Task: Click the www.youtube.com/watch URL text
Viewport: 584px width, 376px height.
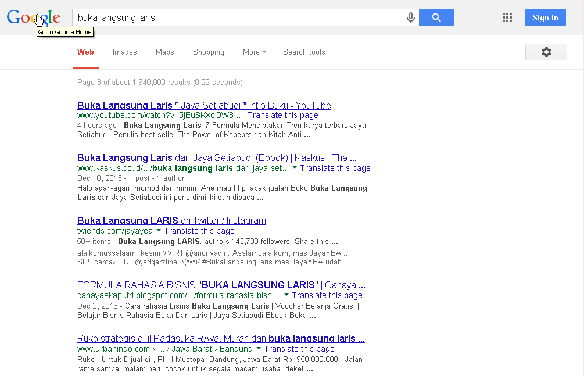Action: pyautogui.click(x=159, y=115)
